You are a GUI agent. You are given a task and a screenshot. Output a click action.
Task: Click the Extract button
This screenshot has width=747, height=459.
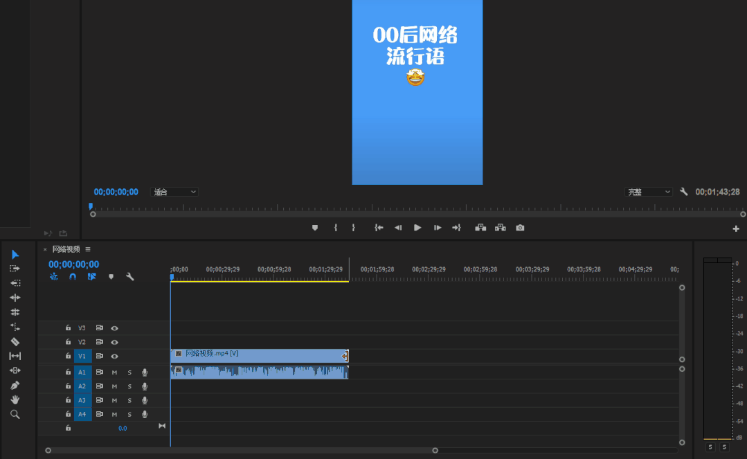[501, 228]
